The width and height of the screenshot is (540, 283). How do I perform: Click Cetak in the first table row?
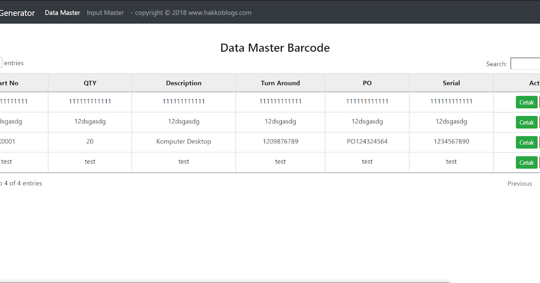pyautogui.click(x=526, y=102)
